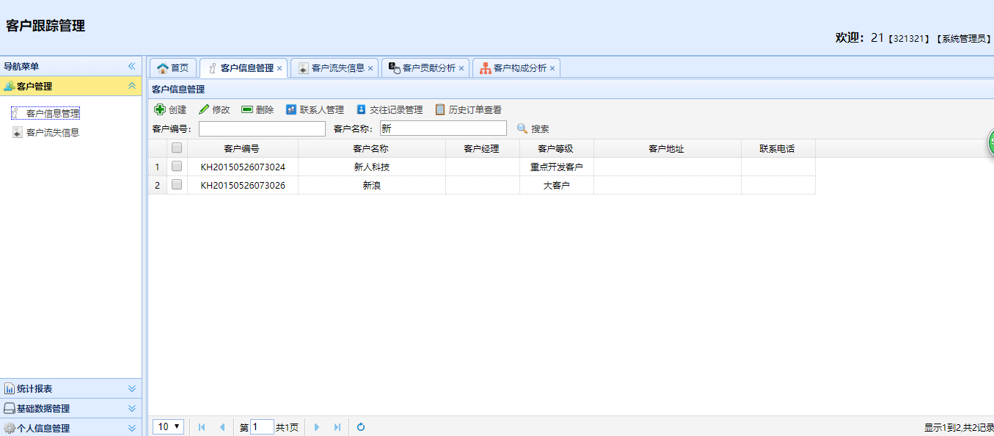Screen dimensions: 994x436
Task: Go to last page in pager
Action: click(337, 427)
